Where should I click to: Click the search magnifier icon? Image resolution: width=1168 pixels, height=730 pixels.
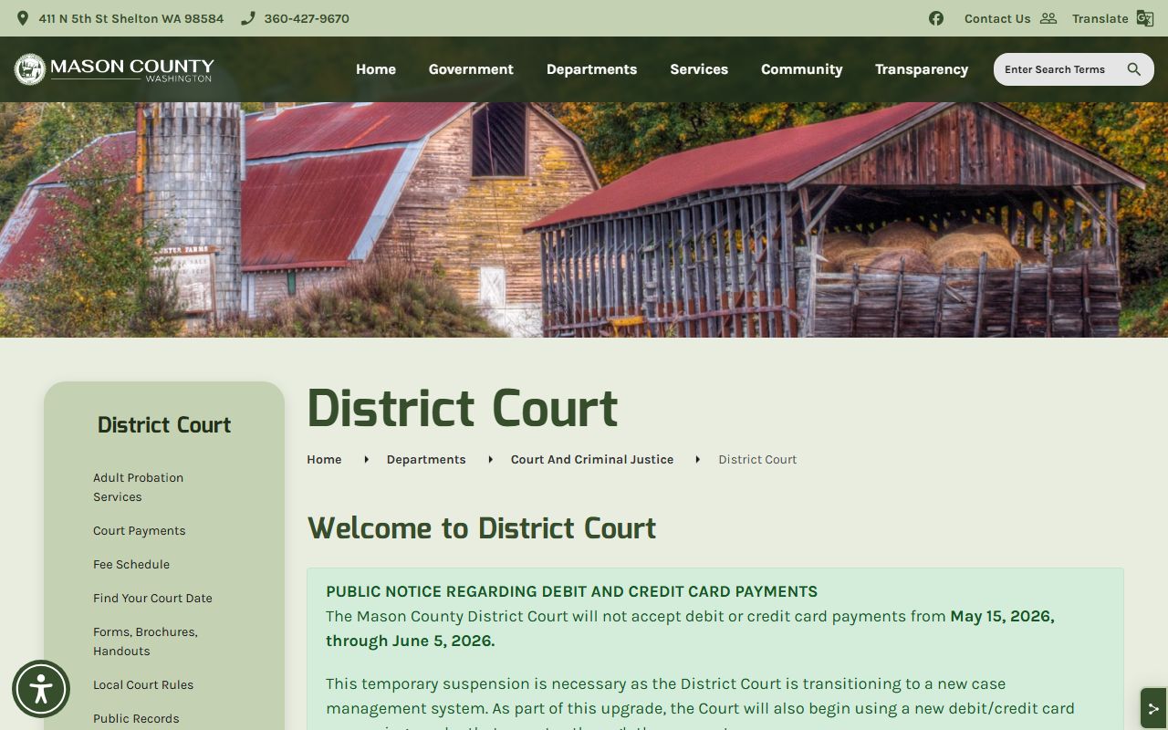pyautogui.click(x=1134, y=69)
